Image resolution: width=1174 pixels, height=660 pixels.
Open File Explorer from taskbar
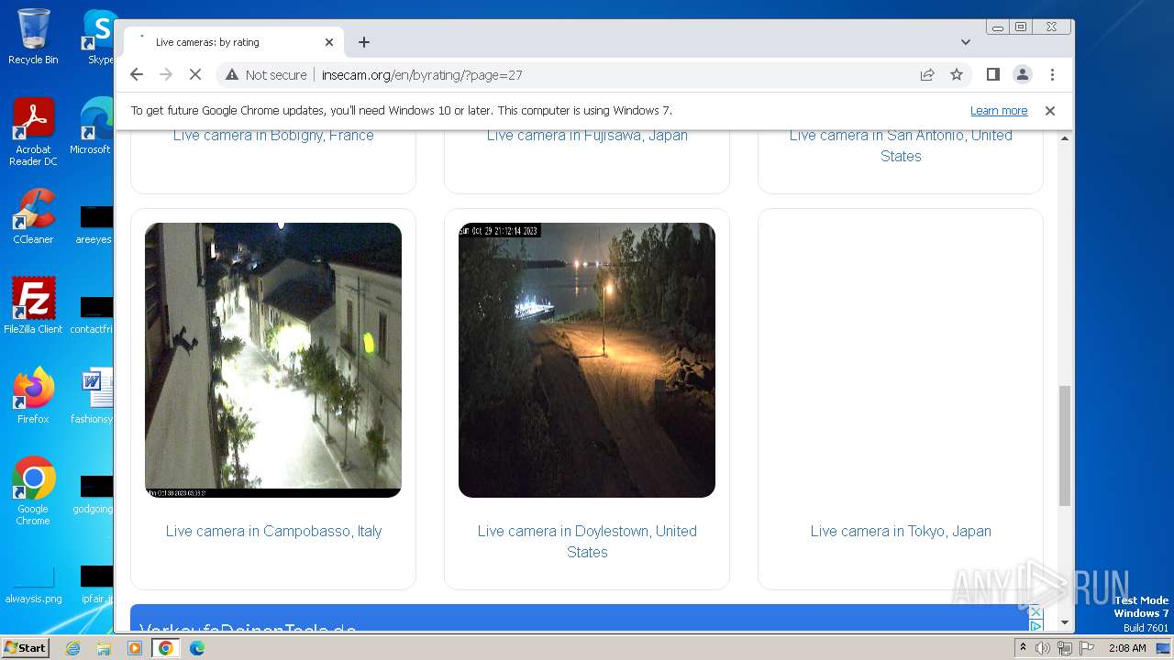pyautogui.click(x=104, y=648)
